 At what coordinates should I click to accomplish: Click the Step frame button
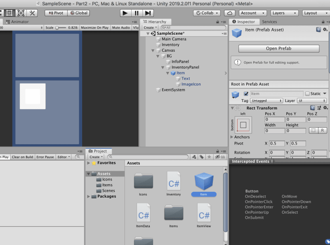(x=148, y=13)
